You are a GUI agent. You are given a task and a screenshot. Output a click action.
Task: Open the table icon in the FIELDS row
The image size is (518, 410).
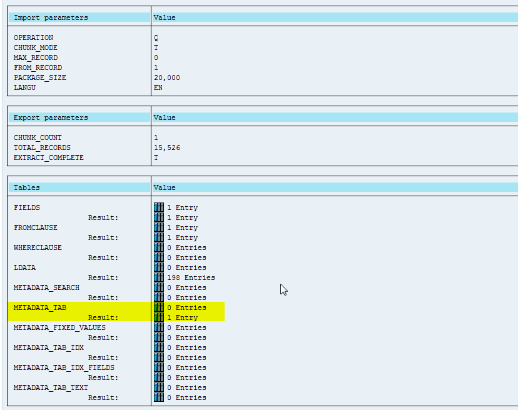tap(159, 207)
